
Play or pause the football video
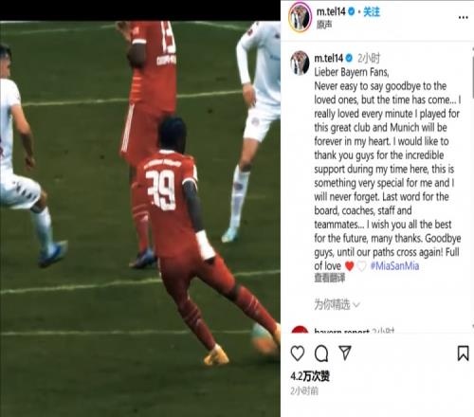pyautogui.click(x=140, y=219)
